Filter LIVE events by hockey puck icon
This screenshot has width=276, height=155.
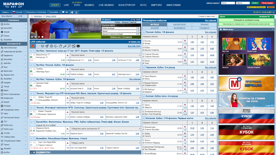[78, 46]
